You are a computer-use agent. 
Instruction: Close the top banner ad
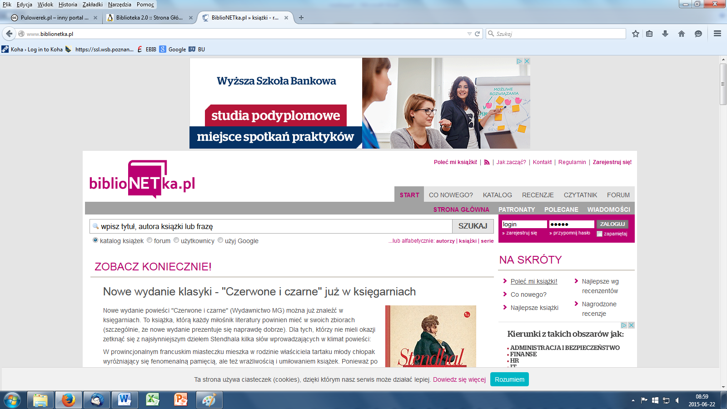point(527,61)
